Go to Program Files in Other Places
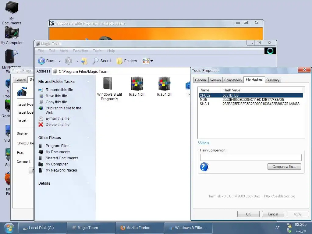 click(57, 146)
